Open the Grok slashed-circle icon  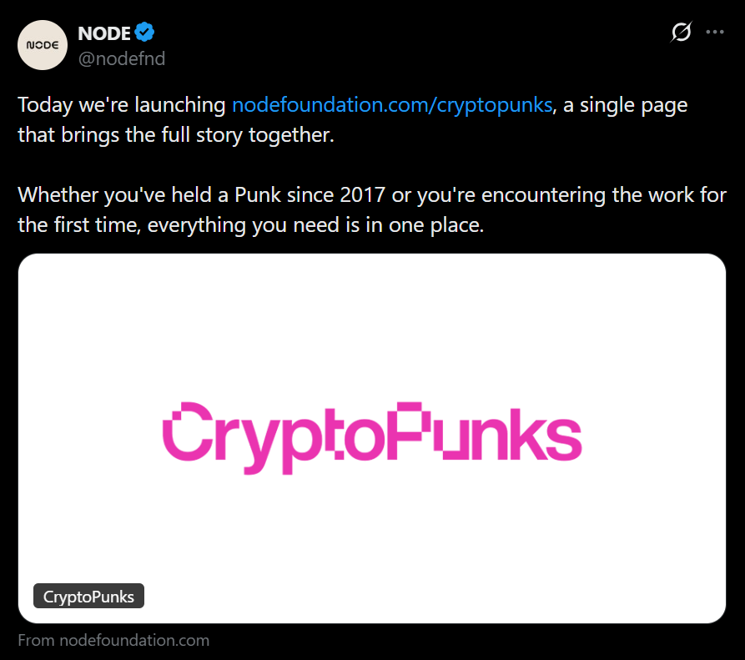tap(681, 33)
